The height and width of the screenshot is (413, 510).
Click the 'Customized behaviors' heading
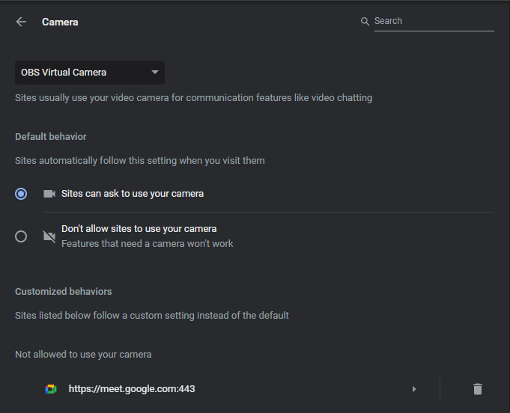[64, 291]
